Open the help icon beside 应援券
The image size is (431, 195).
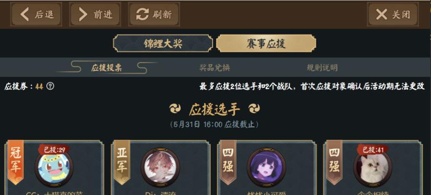point(50,86)
